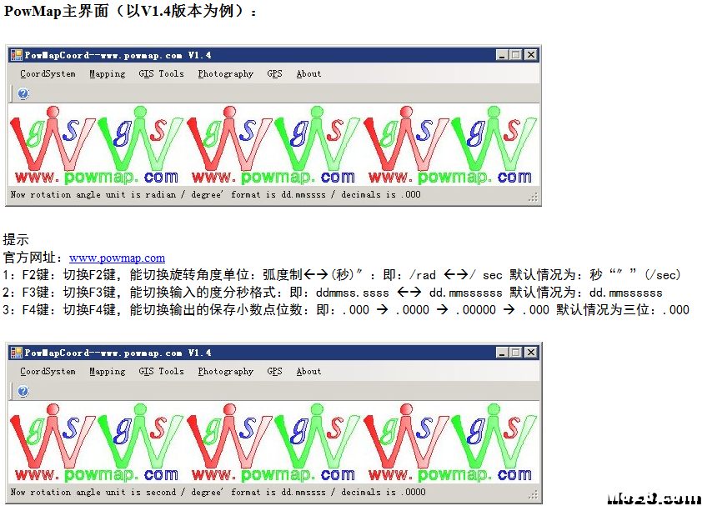This screenshot has height=506, width=702.
Task: Click status bar text 'rotation angle unit is second'
Action: pyautogui.click(x=103, y=493)
